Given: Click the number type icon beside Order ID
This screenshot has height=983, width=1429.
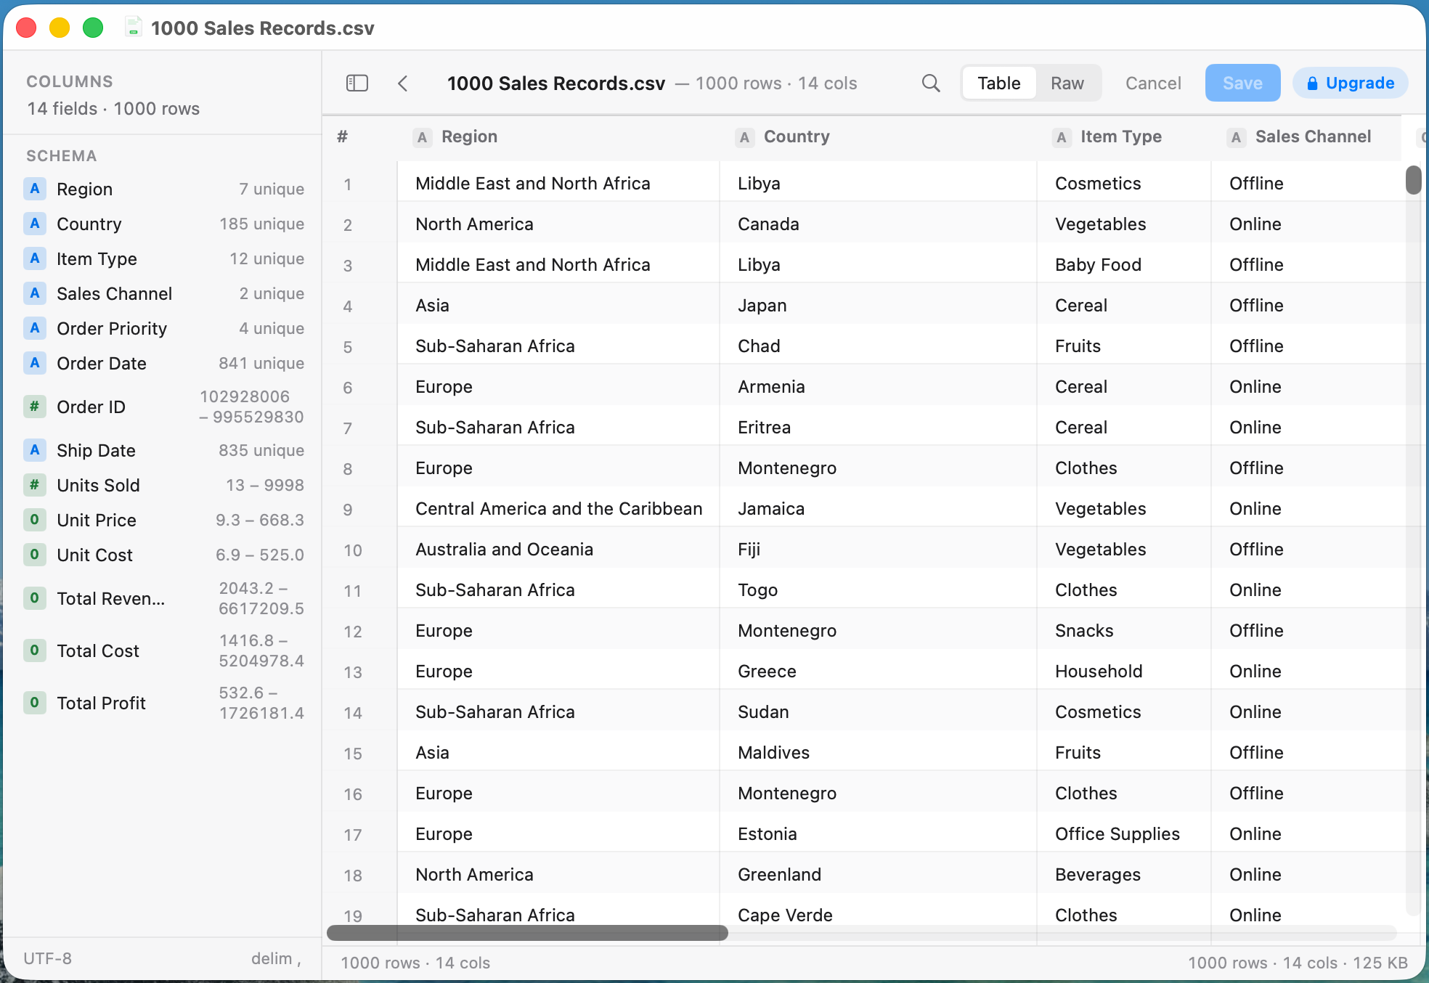Looking at the screenshot, I should (34, 407).
